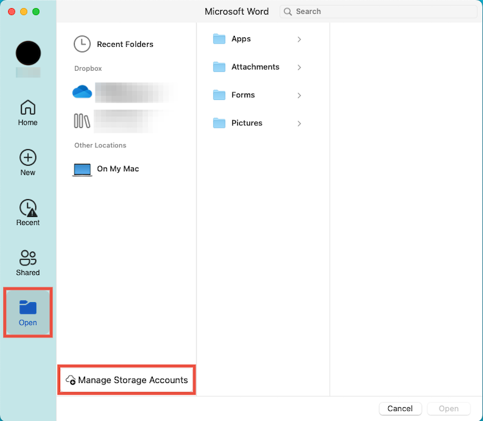Select the Open folder icon in sidebar
The height and width of the screenshot is (421, 483).
(x=28, y=307)
